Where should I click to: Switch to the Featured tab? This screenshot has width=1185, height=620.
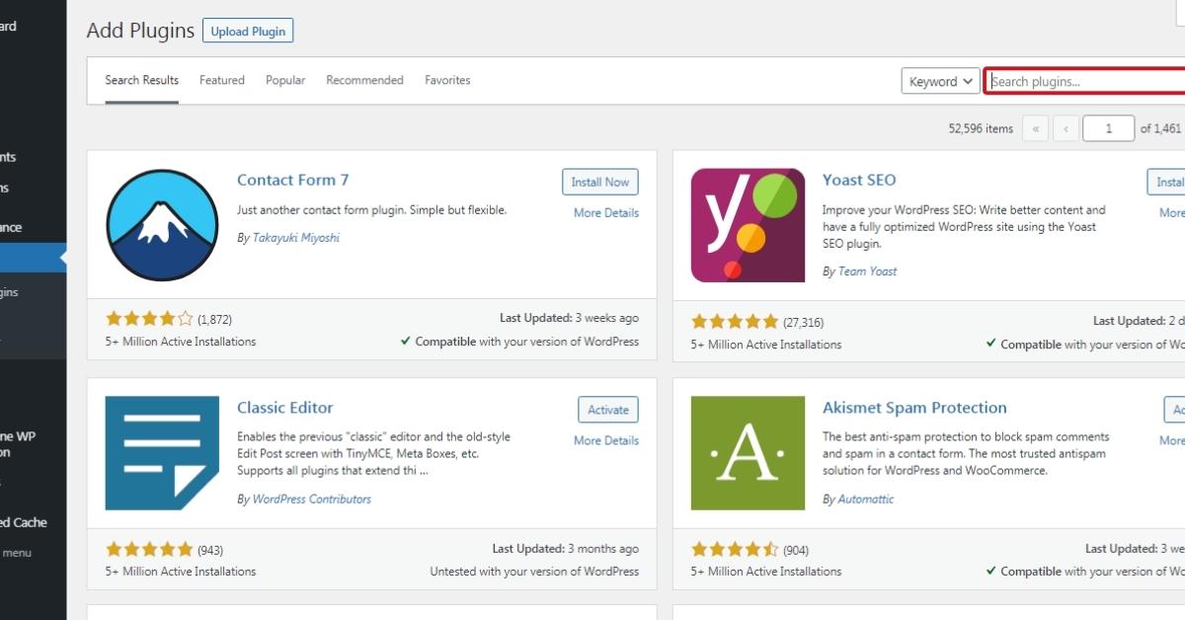tap(222, 80)
